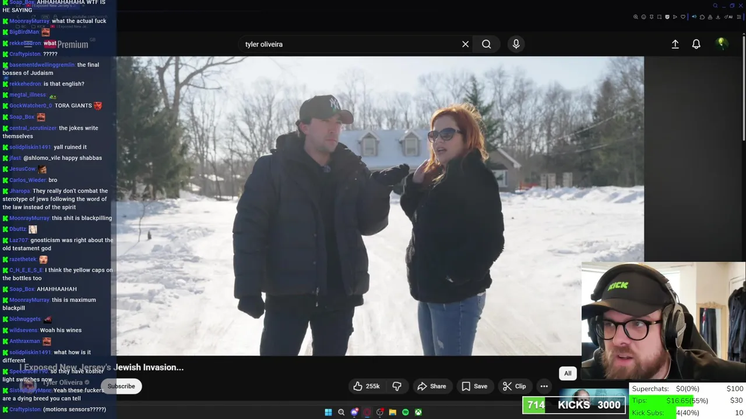Open the circular app with red badge in taskbar
The image size is (746, 419).
[379, 412]
